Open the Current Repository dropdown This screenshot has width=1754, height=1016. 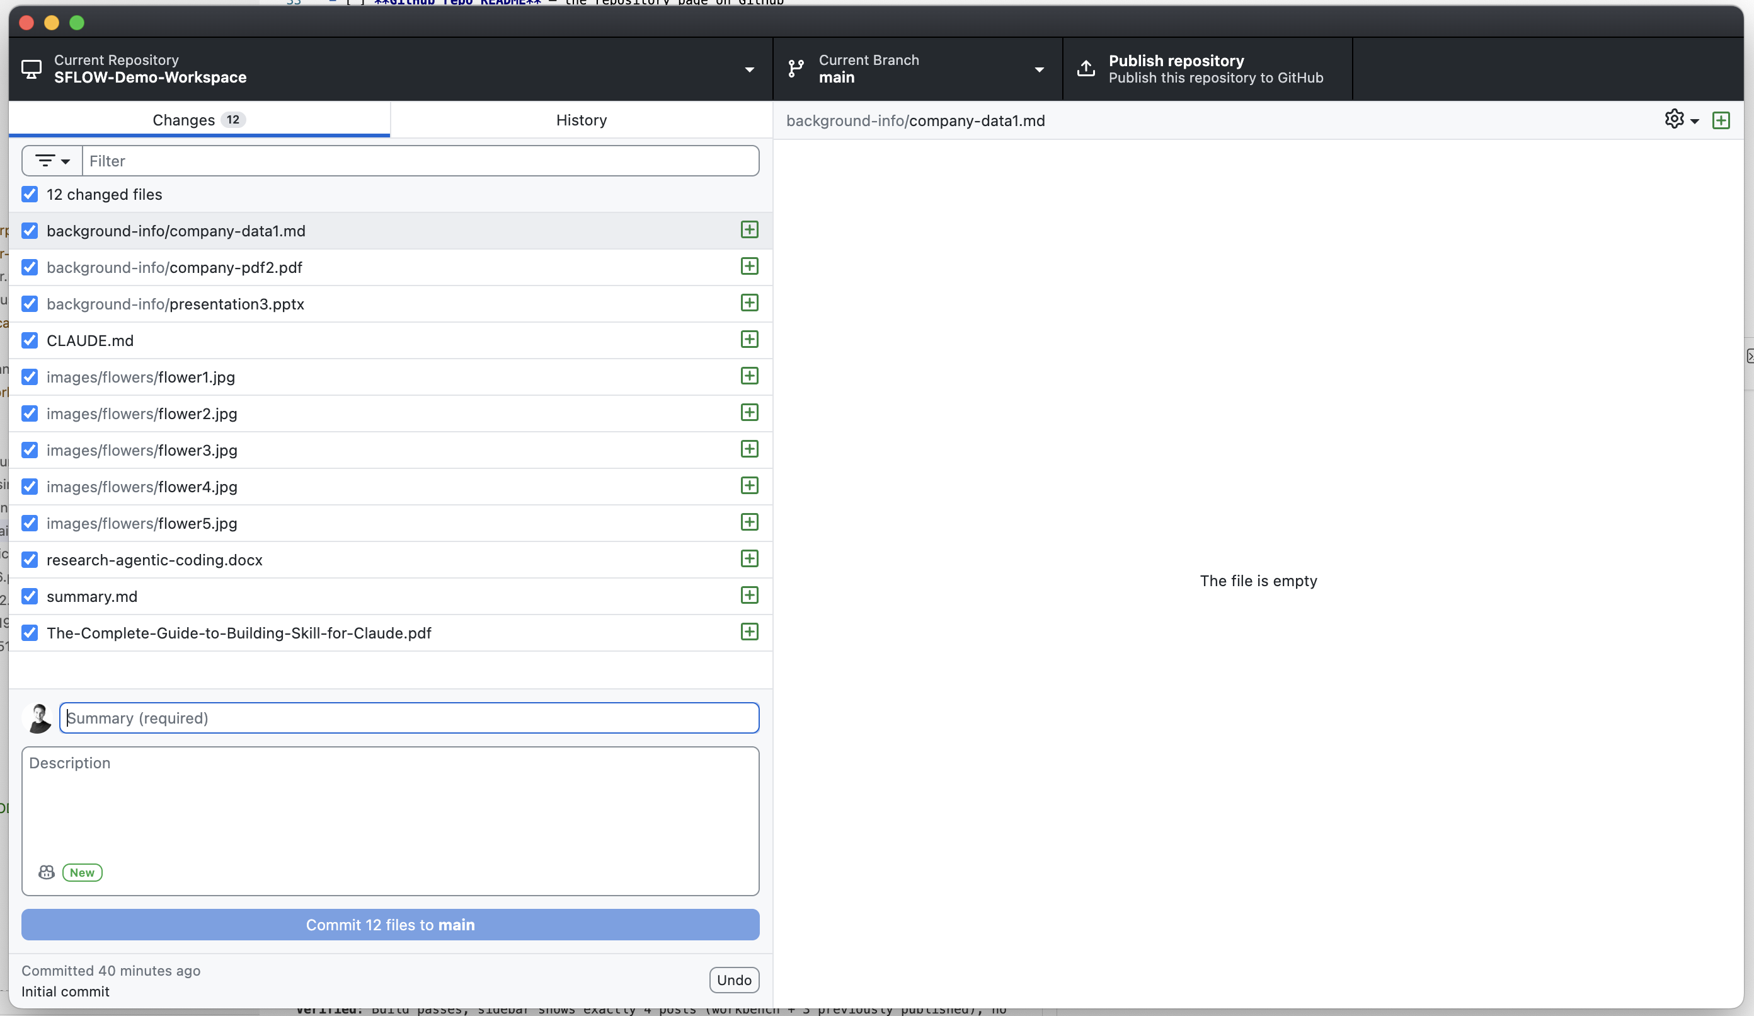[749, 68]
